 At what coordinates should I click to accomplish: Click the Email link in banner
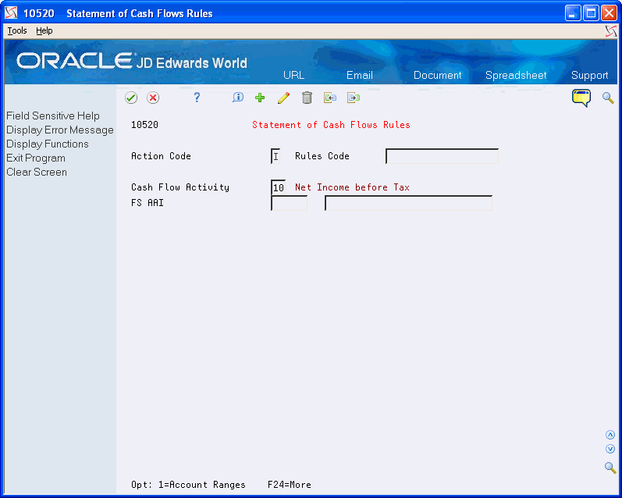pos(360,76)
